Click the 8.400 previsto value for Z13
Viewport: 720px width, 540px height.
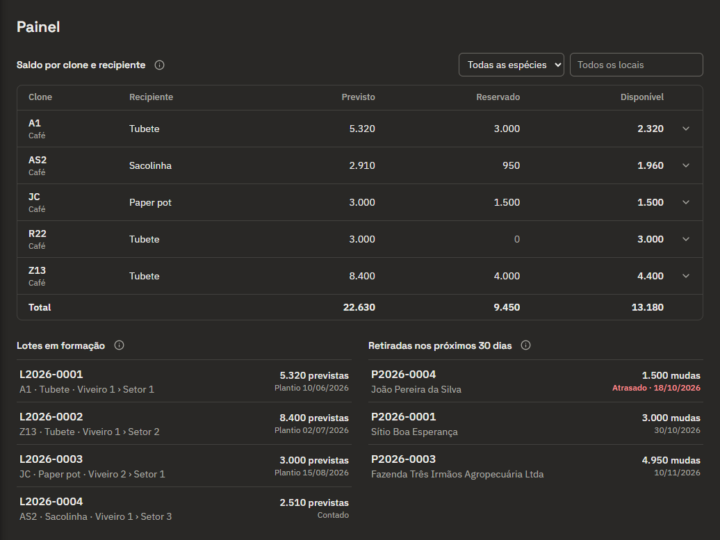[x=362, y=276]
